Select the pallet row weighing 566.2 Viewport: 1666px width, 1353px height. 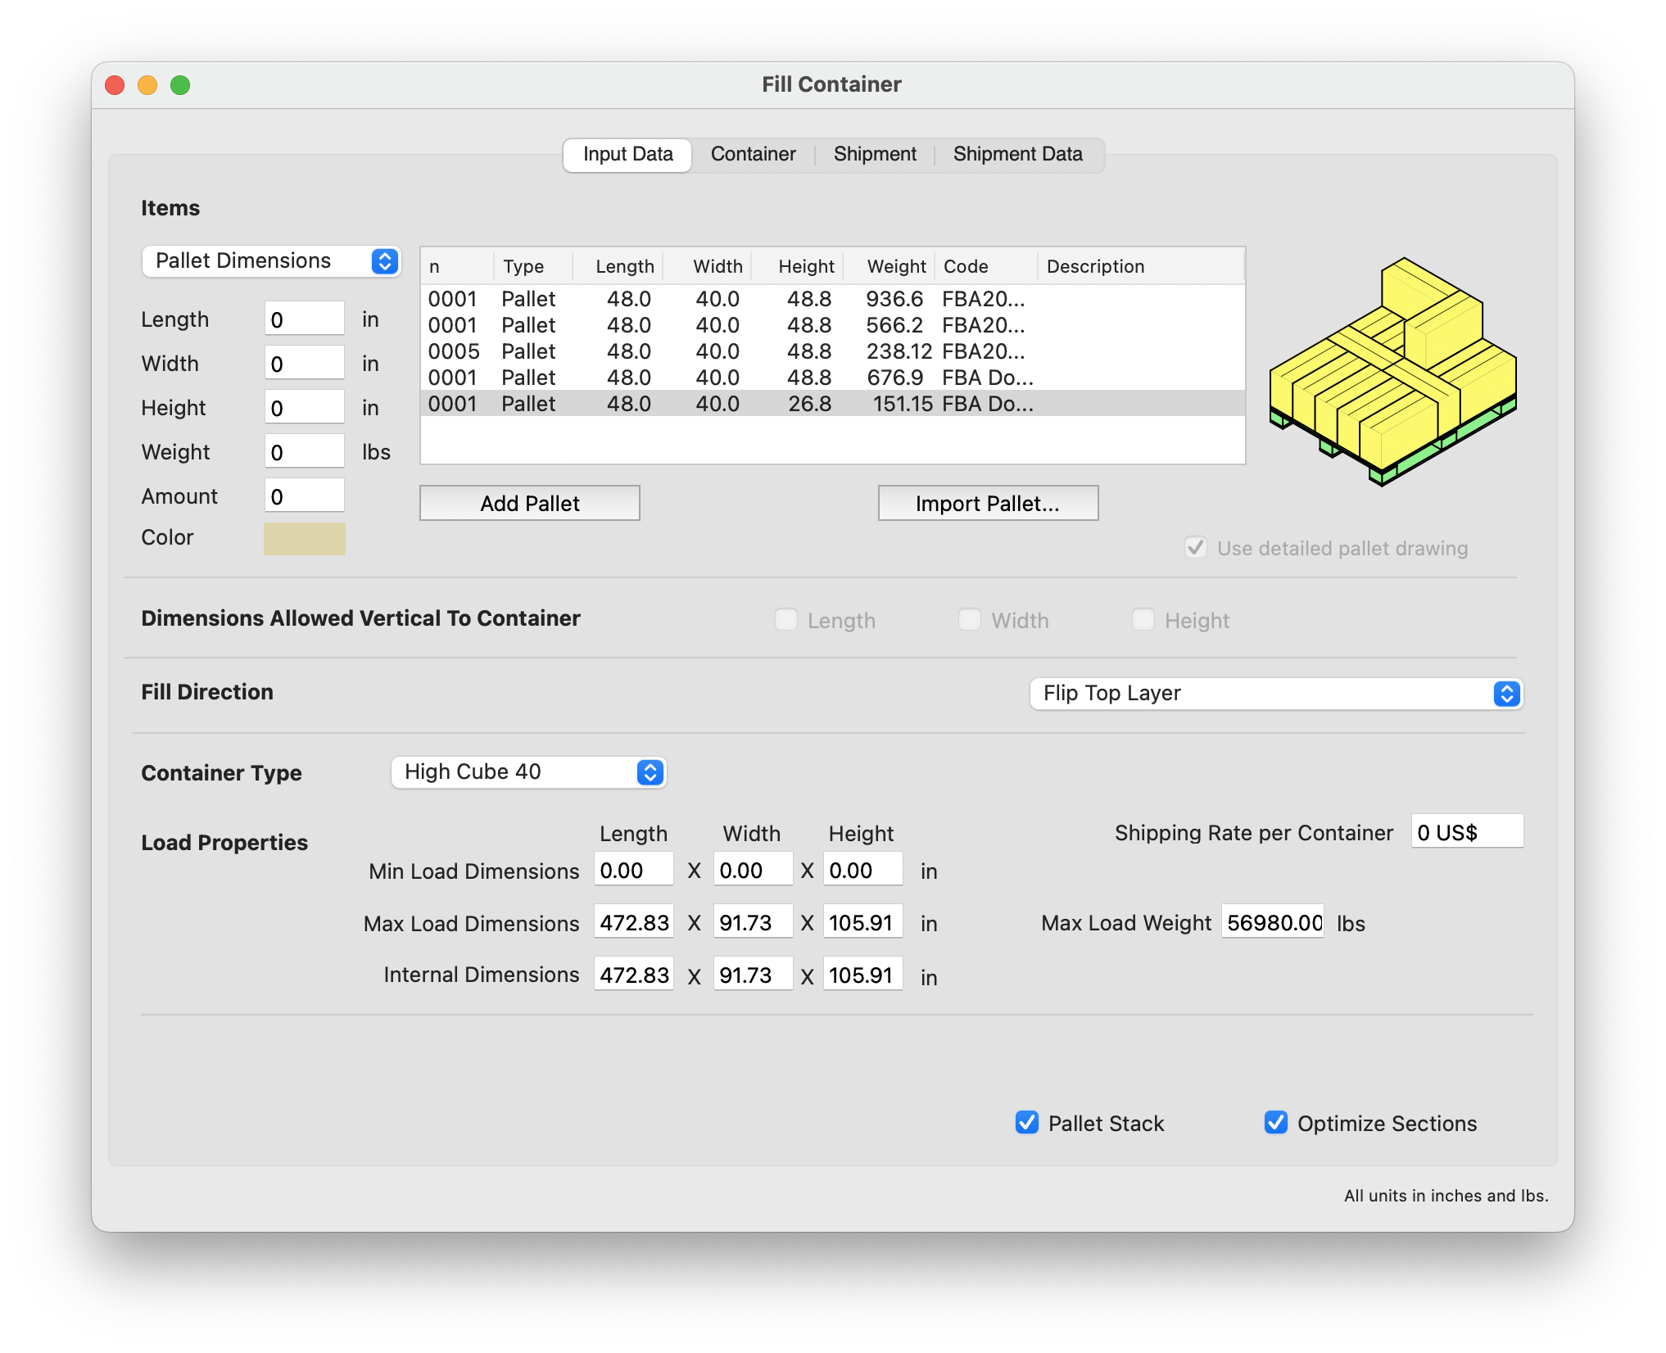pyautogui.click(x=832, y=325)
